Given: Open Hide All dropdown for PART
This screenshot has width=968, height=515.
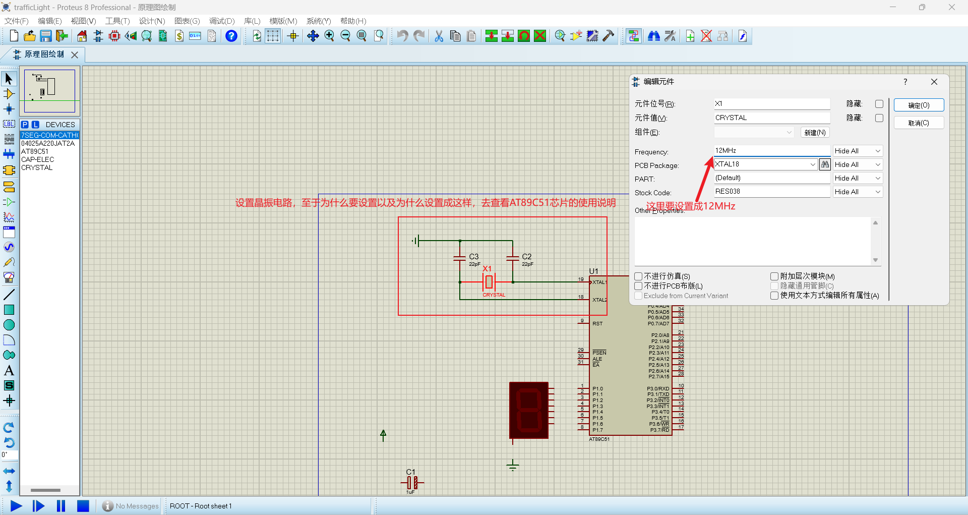Looking at the screenshot, I should pos(858,178).
